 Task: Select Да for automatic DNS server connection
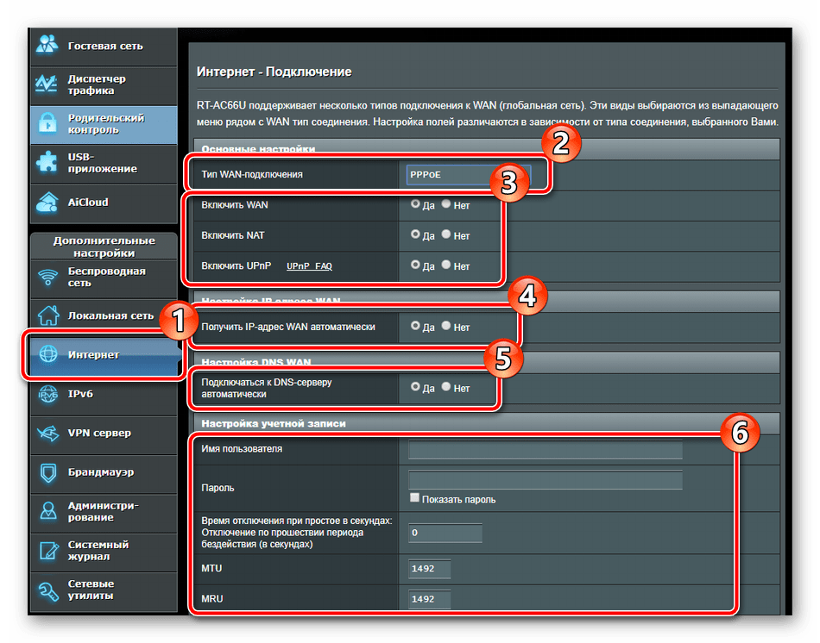(x=415, y=386)
